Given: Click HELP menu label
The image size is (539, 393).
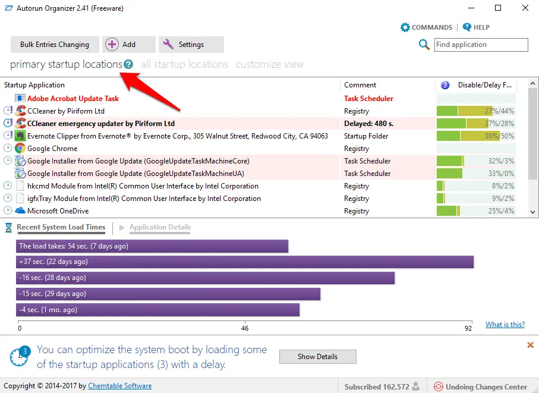Looking at the screenshot, I should coord(481,27).
